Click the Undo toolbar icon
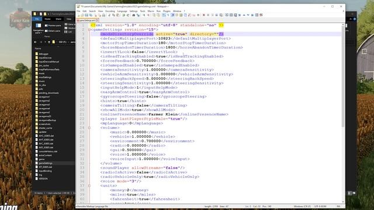This screenshot has width=374, height=210. [x=124, y=15]
